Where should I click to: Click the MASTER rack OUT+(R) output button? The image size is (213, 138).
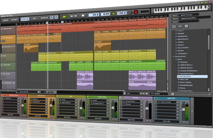click(x=167, y=121)
